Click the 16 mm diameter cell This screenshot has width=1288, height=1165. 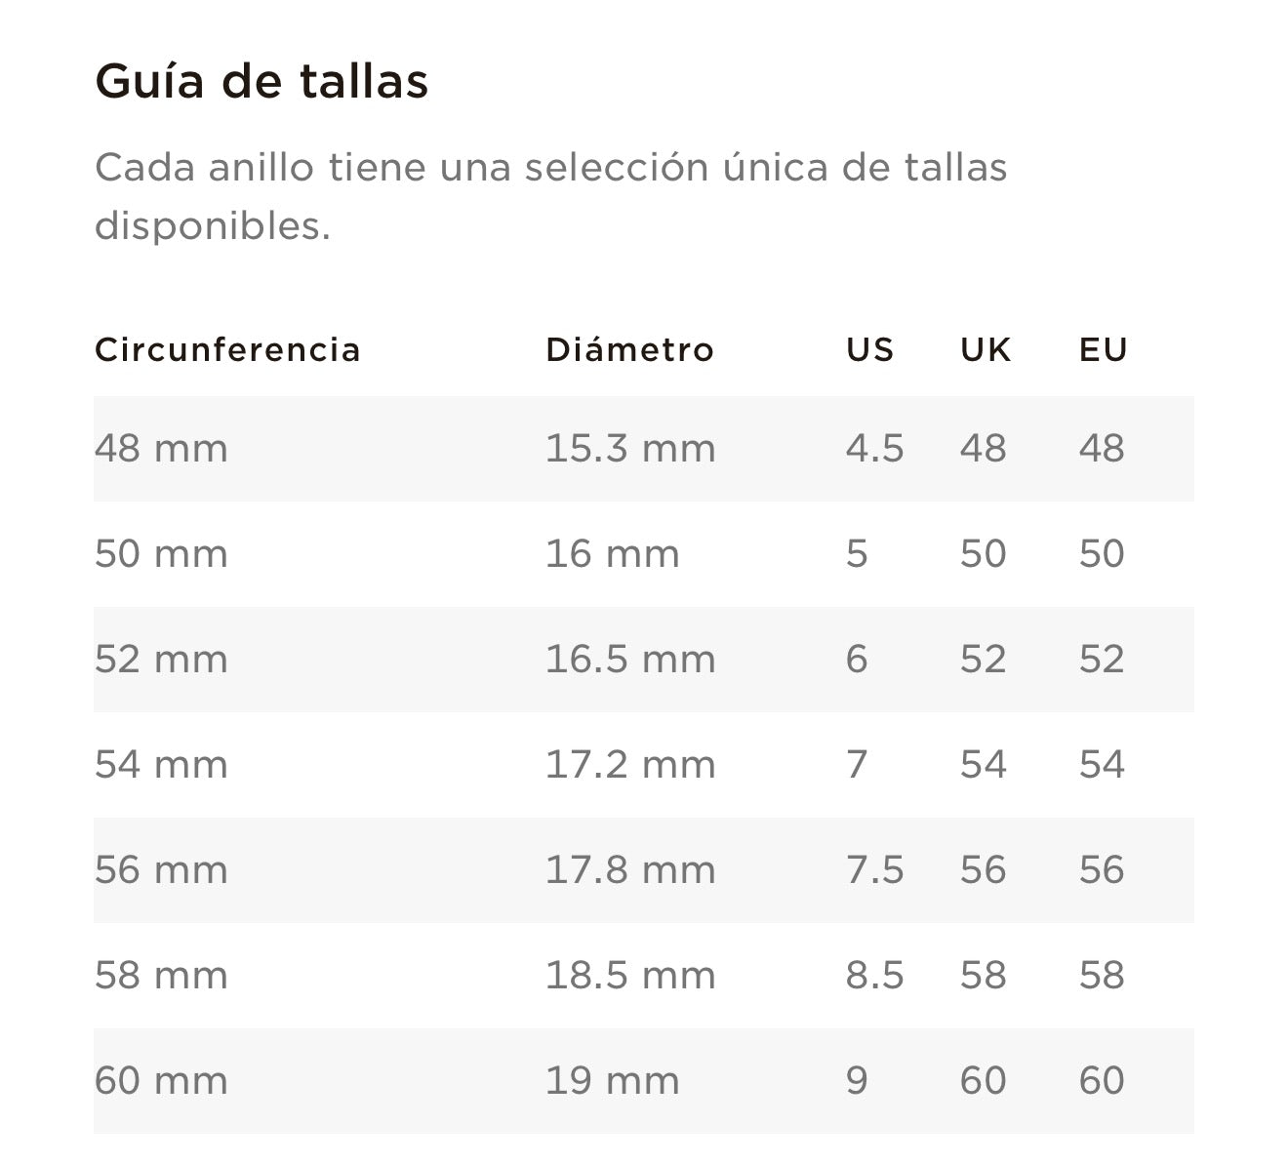(x=612, y=554)
